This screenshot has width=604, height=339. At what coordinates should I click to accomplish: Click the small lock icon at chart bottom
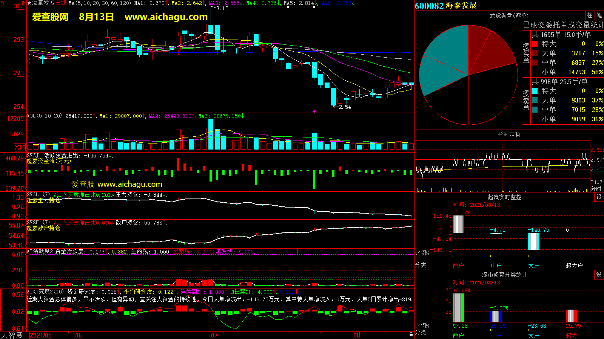coord(411,334)
